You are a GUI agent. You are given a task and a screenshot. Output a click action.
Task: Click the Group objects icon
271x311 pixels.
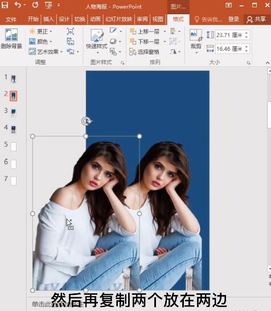pyautogui.click(x=173, y=42)
